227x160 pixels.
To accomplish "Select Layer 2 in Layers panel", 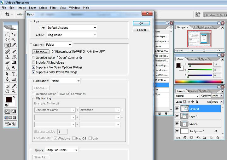I will click(201, 116).
